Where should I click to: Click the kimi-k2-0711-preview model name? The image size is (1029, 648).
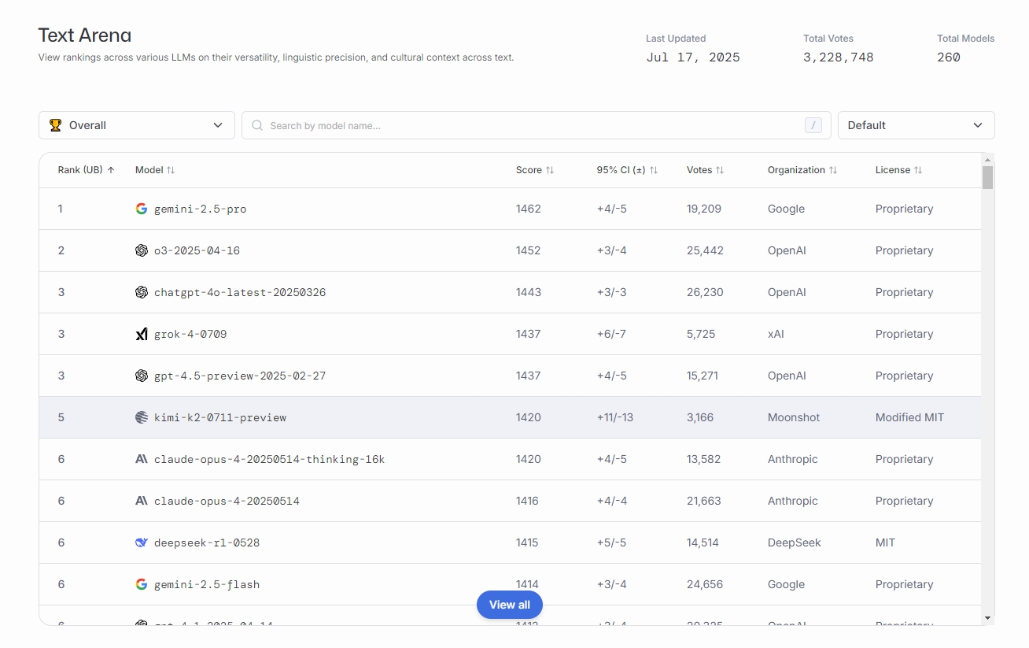[220, 417]
